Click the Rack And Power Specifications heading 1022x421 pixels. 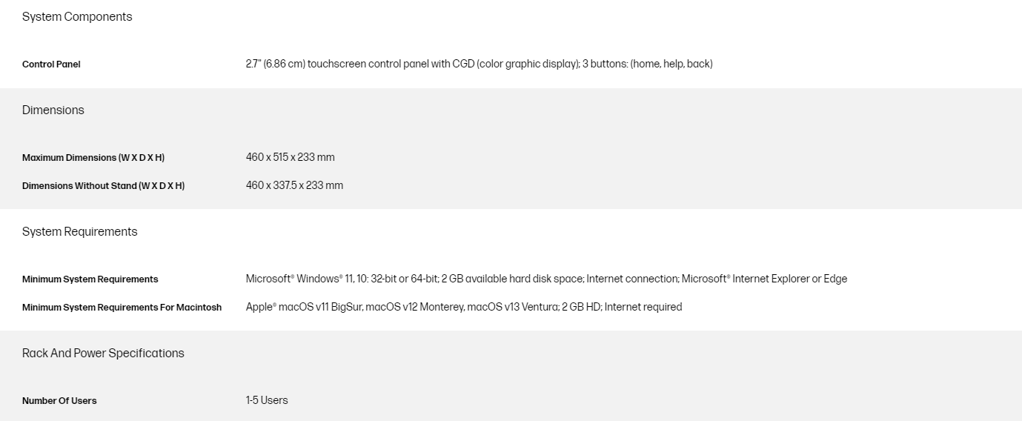click(103, 353)
